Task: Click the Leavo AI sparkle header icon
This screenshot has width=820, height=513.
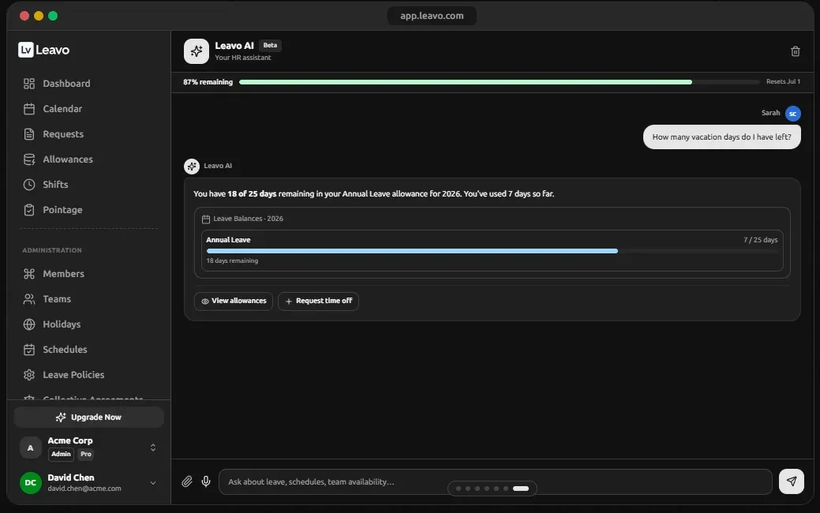Action: click(x=196, y=51)
